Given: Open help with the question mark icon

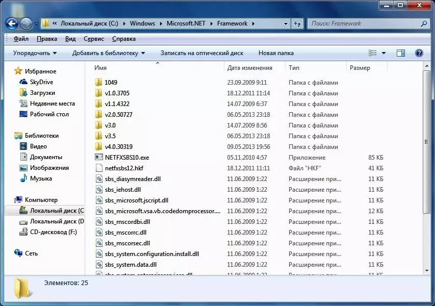Looking at the screenshot, I should (x=419, y=53).
